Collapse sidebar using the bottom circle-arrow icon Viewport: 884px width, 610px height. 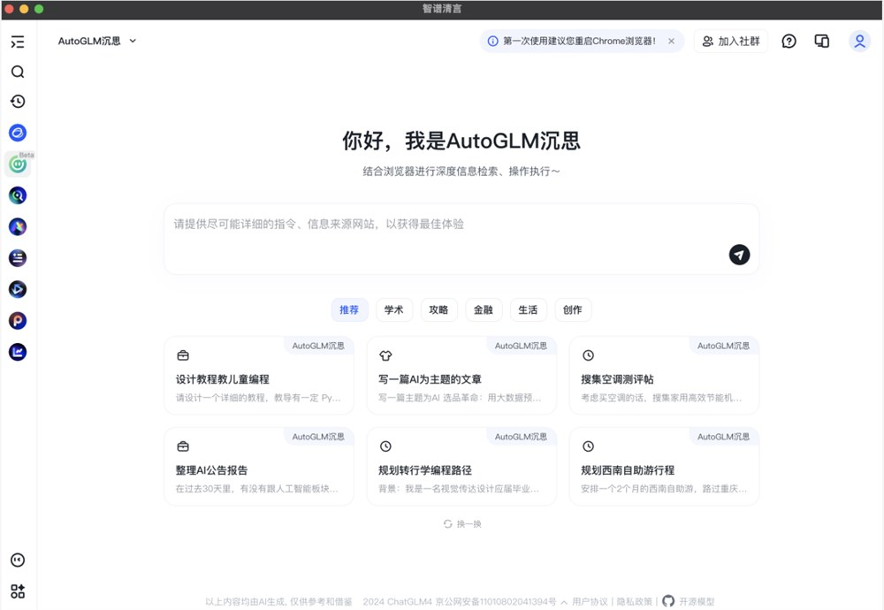click(x=18, y=560)
